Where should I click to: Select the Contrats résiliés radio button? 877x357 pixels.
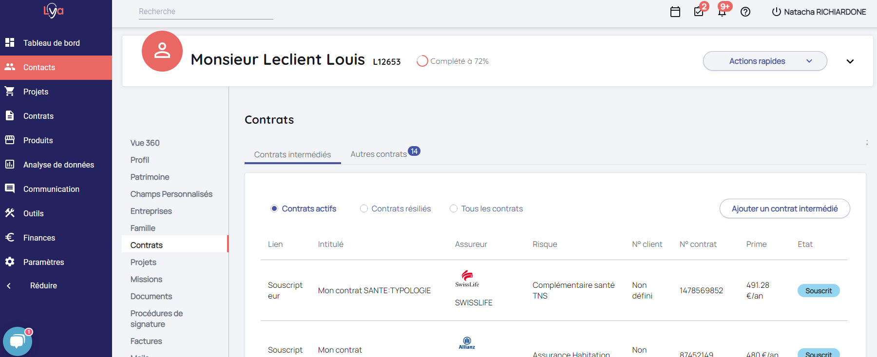point(364,209)
